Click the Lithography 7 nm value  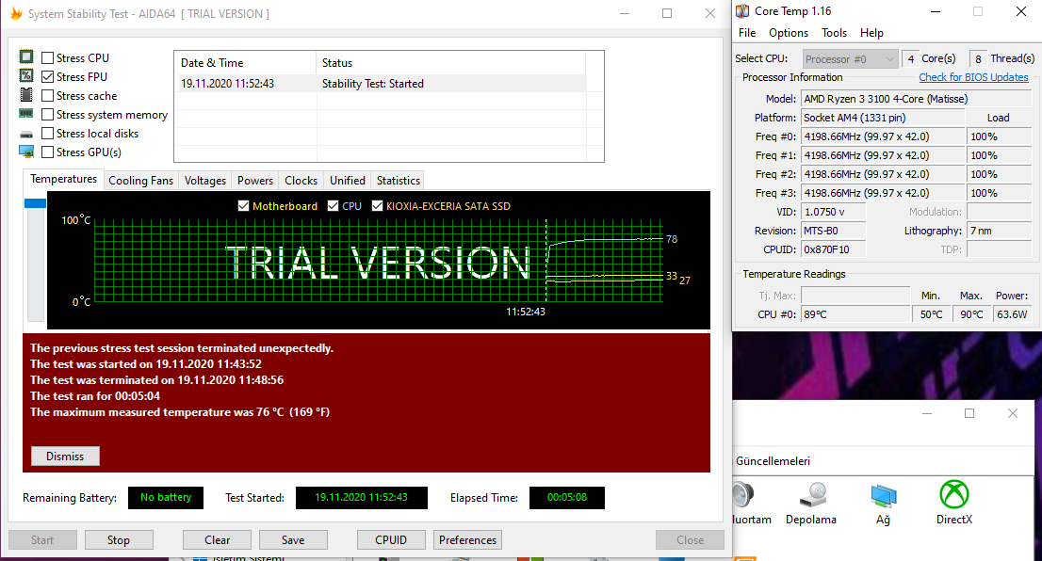tap(1000, 231)
